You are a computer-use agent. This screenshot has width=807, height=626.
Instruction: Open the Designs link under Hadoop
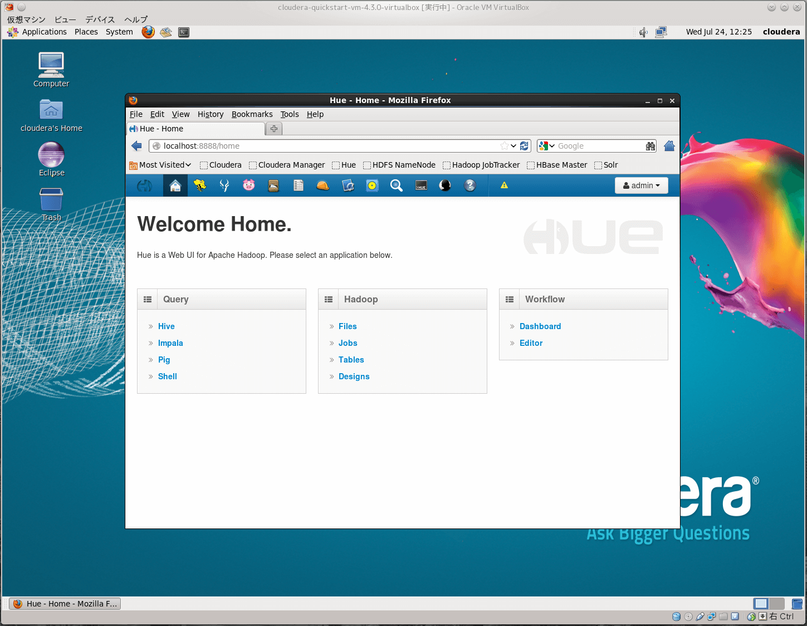pos(354,376)
